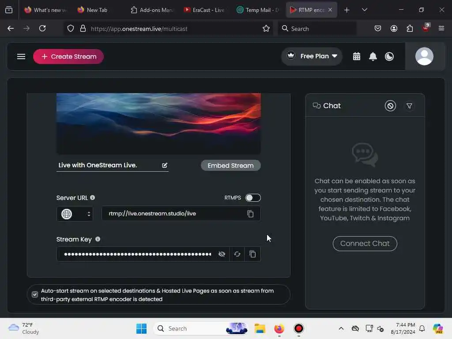This screenshot has width=452, height=339.
Task: Toggle the dark mode moon icon
Action: pos(389,56)
